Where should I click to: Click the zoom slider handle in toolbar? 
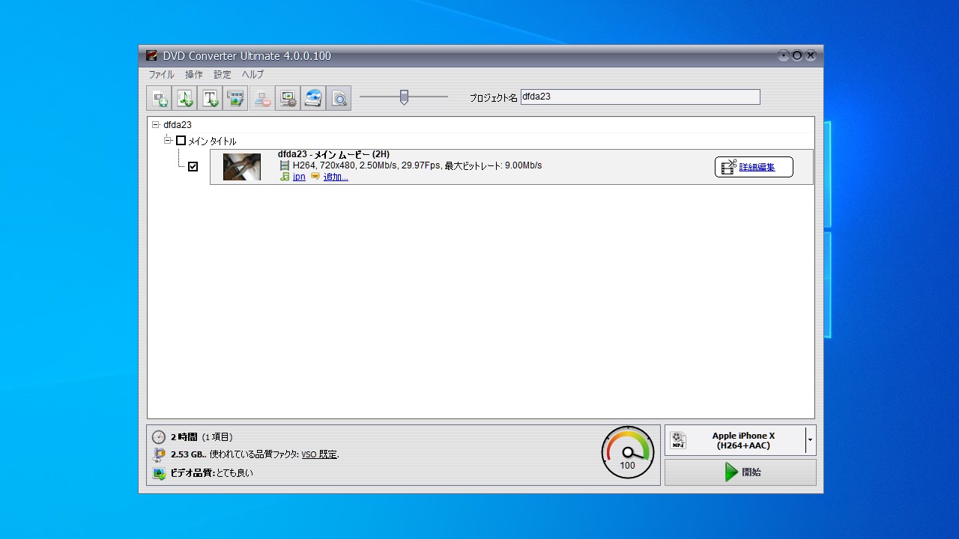click(x=404, y=97)
